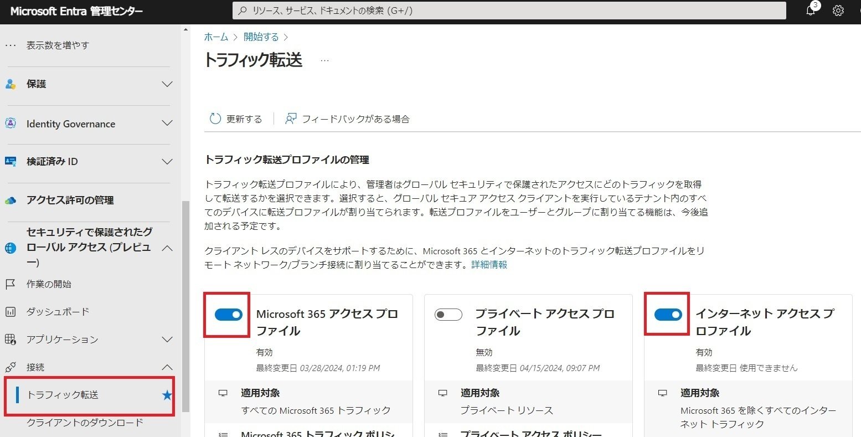
Task: Click monitor icon in プライベート アクセス 適用対象 row
Action: coord(442,393)
